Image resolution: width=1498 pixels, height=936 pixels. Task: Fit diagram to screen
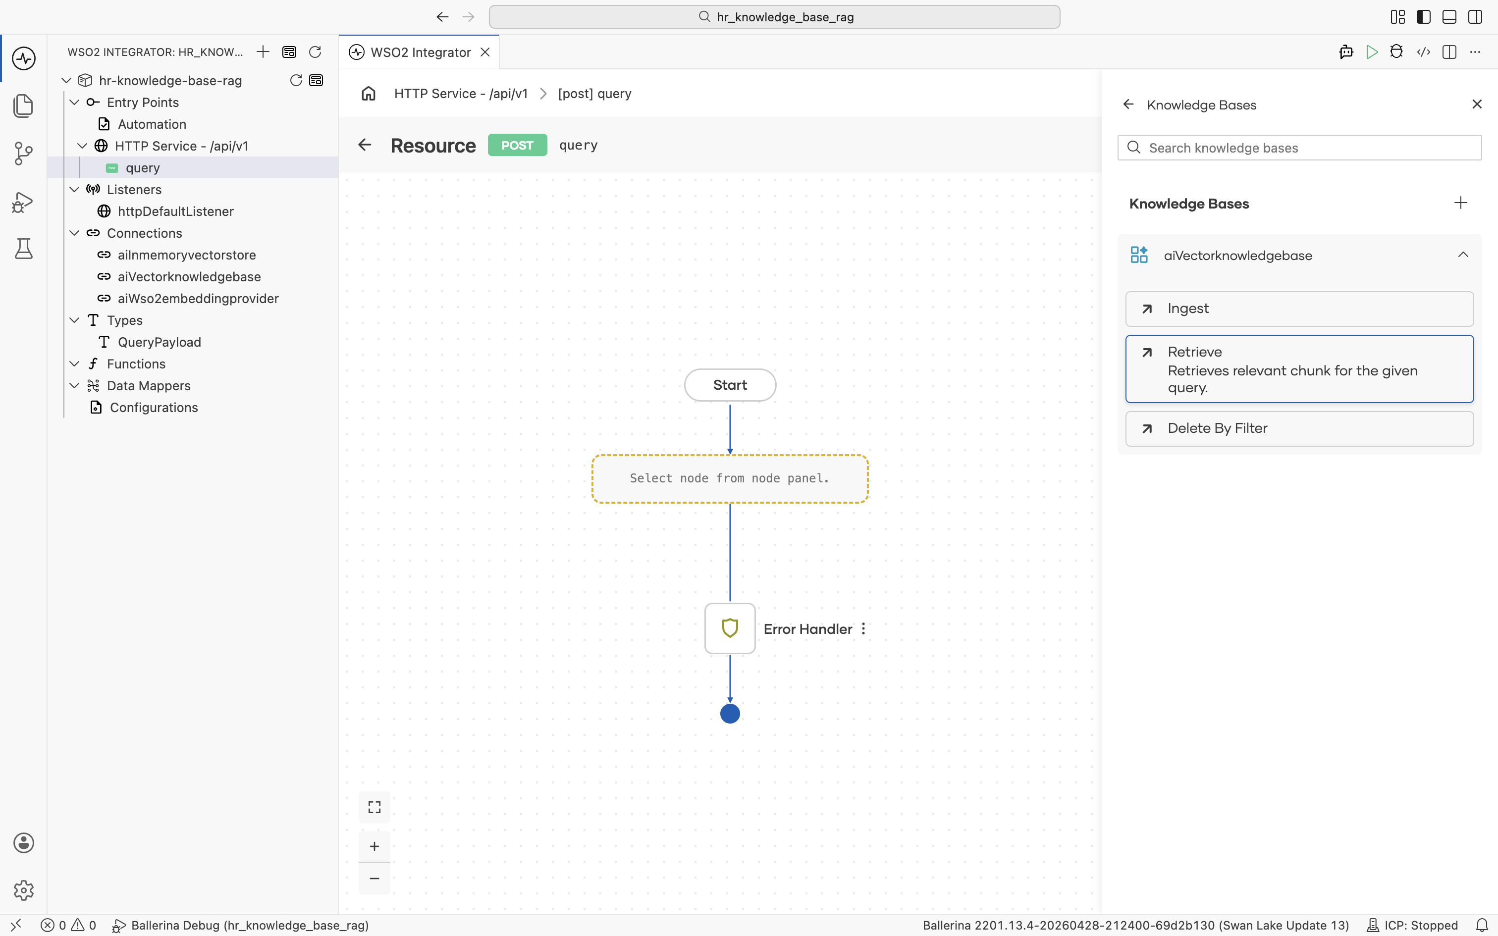point(374,807)
